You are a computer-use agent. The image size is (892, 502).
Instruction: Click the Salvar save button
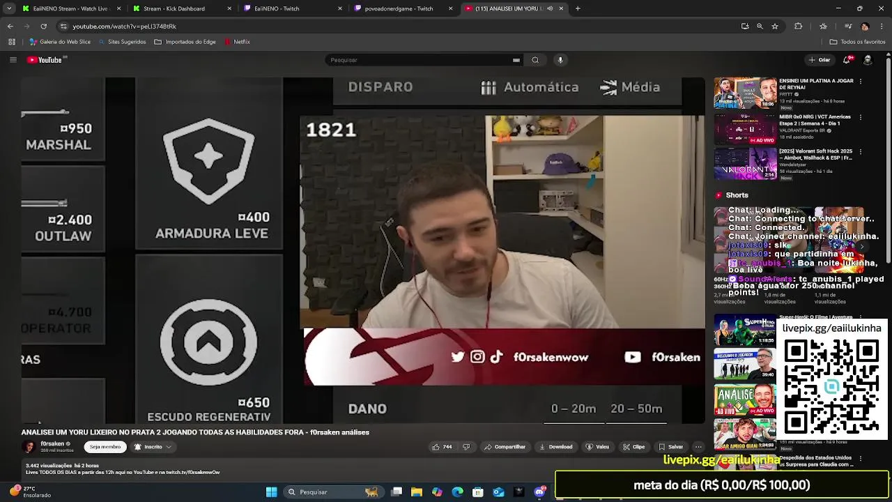pos(671,447)
